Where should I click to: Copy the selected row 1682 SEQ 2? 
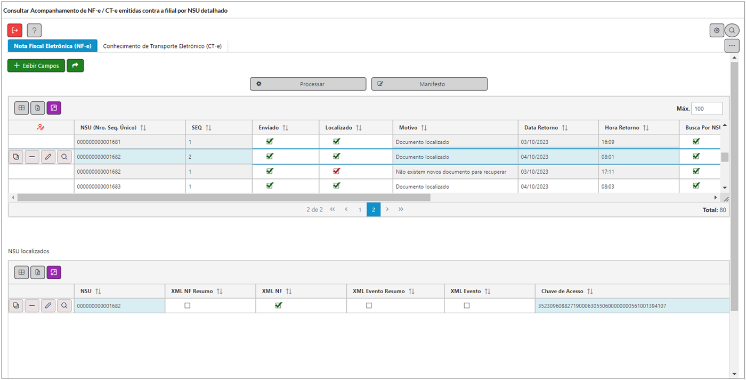16,157
